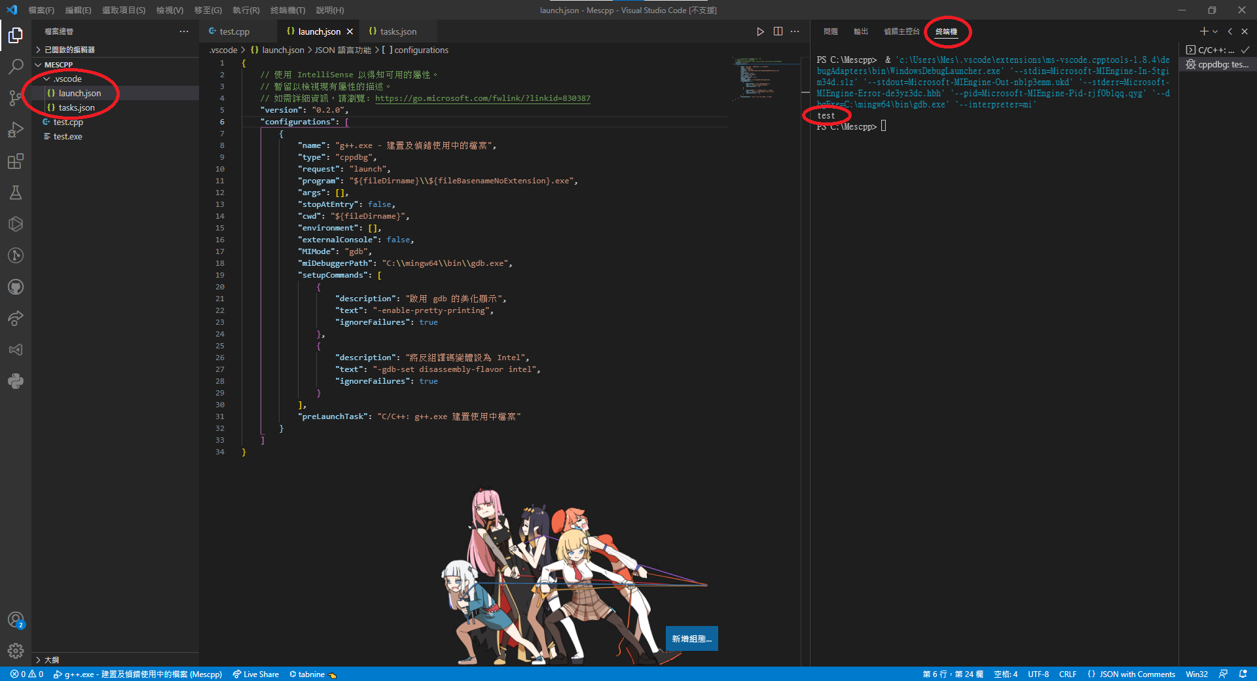Collapse the MESCPP folder section
Screen dimensions: 1257x681
[115, 65]
